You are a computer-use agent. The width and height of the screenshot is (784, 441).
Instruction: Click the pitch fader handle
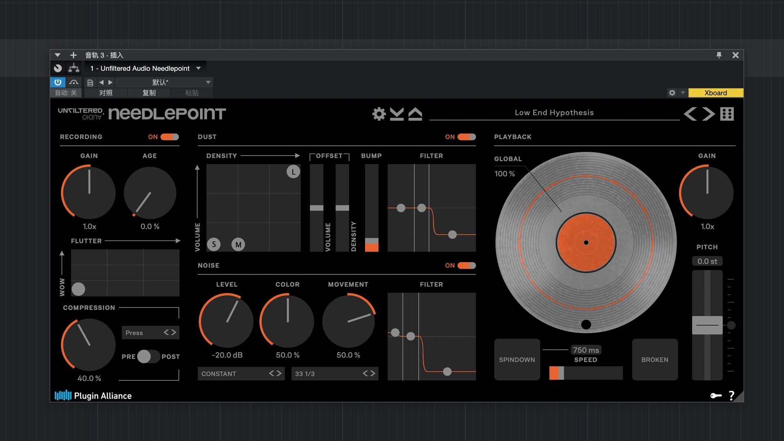point(707,325)
